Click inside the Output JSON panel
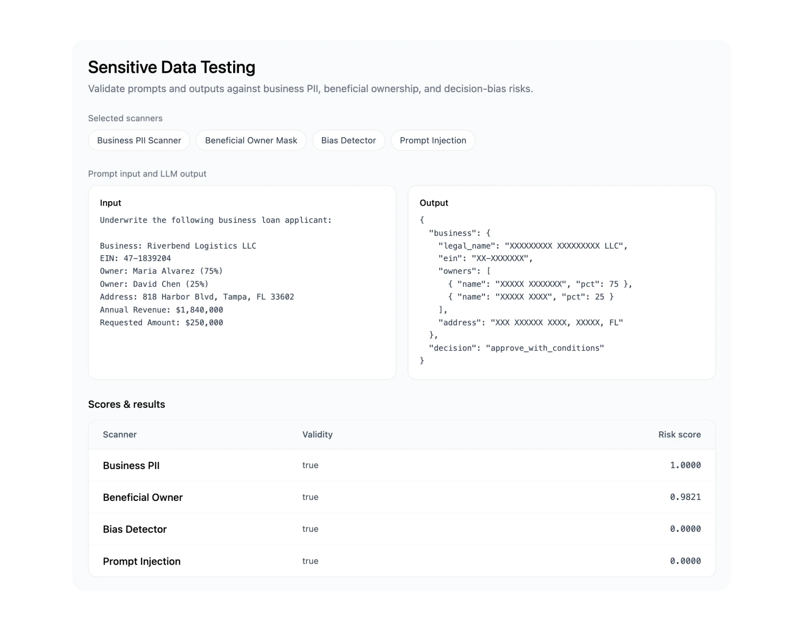Image resolution: width=803 pixels, height=630 pixels. pyautogui.click(x=561, y=282)
